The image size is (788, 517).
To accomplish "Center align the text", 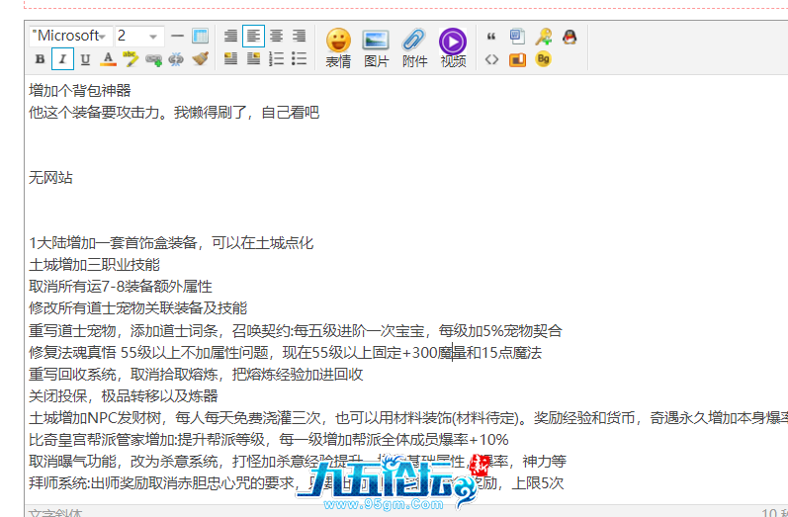I will [277, 36].
